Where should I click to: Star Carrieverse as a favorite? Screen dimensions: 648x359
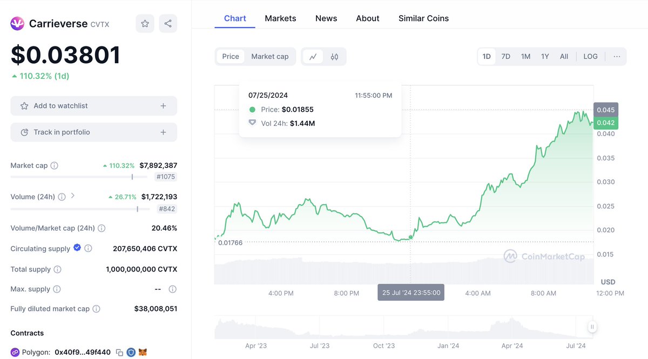pos(145,23)
